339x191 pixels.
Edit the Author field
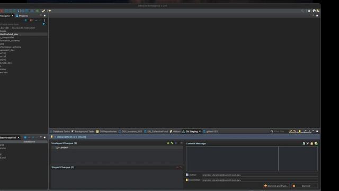260,175
